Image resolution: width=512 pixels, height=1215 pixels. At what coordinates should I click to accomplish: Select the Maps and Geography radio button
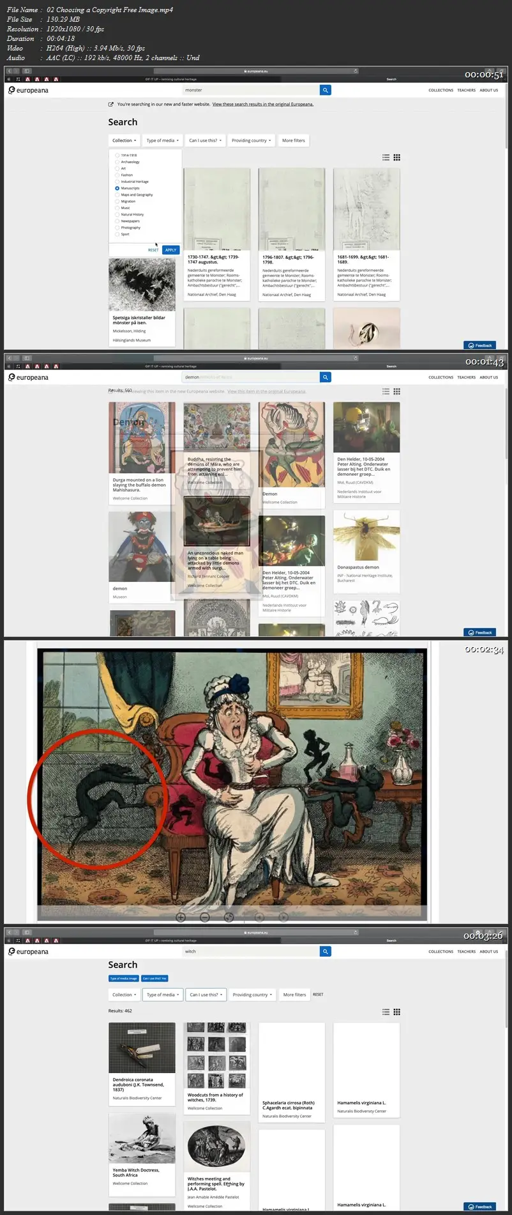[x=117, y=194]
